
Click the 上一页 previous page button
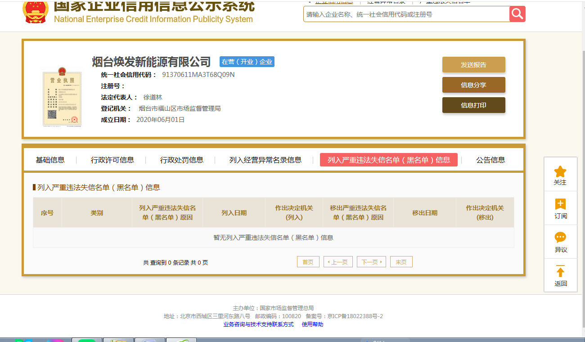pyautogui.click(x=338, y=262)
